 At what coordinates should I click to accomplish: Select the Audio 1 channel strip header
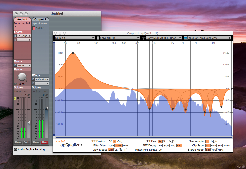pyautogui.click(x=22, y=19)
